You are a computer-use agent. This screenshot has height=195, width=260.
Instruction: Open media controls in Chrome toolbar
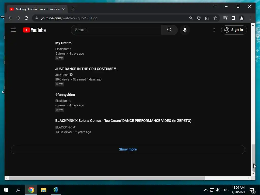coord(225,18)
